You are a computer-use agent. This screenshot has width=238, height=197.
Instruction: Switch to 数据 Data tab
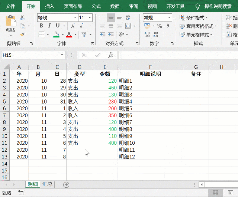(x=115, y=6)
